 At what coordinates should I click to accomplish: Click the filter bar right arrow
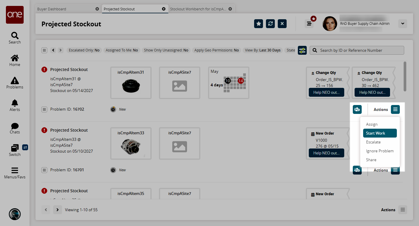61,50
